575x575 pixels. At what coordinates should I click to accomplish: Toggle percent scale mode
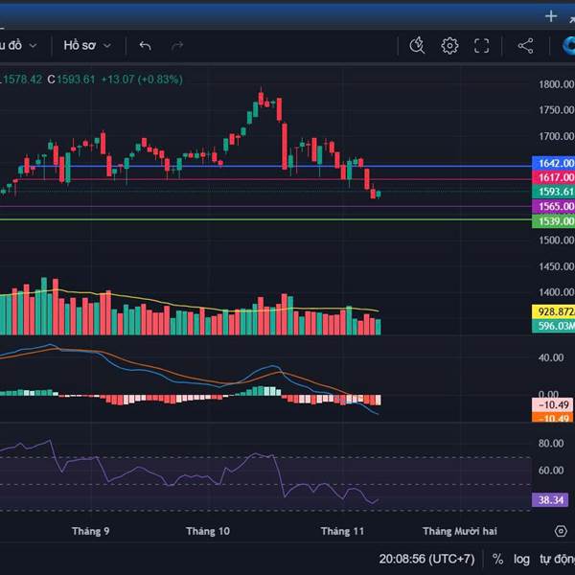click(x=498, y=559)
